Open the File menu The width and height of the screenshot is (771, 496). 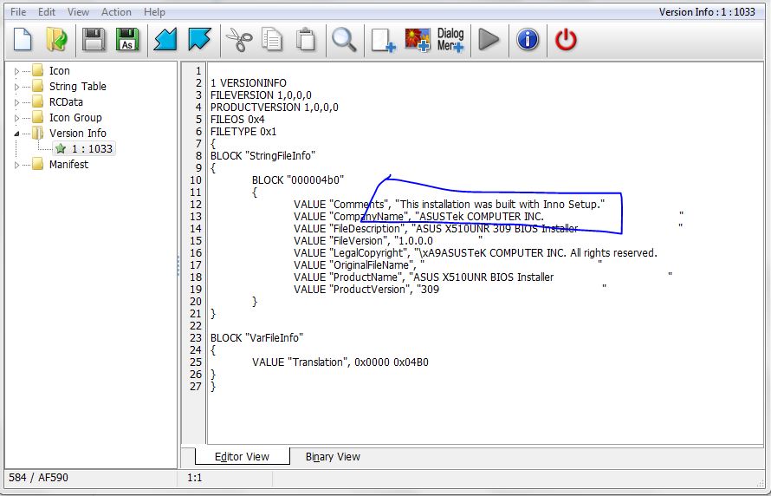click(x=18, y=12)
